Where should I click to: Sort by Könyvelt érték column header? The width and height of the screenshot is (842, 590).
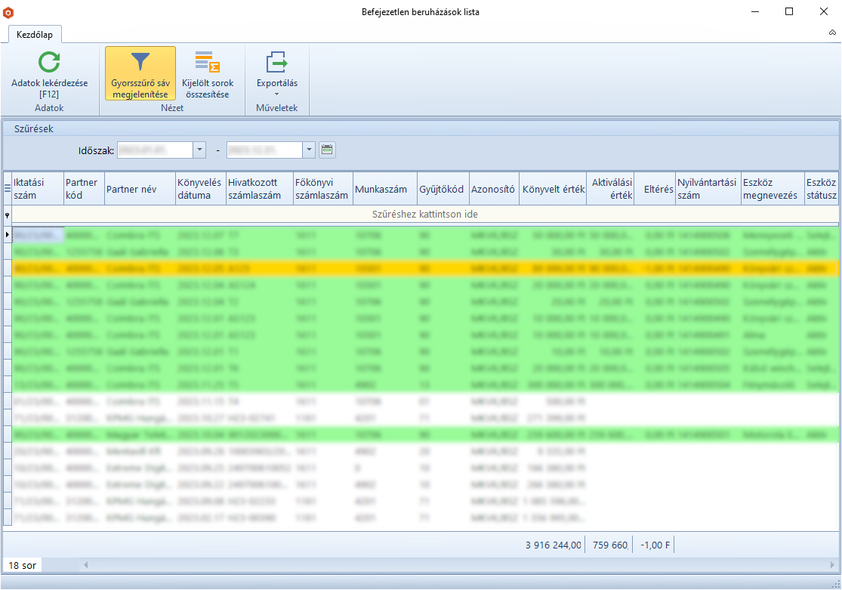pos(553,190)
